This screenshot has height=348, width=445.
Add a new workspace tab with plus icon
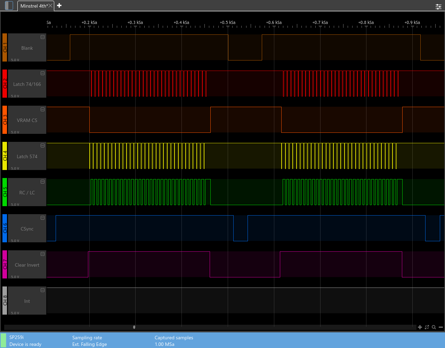59,6
